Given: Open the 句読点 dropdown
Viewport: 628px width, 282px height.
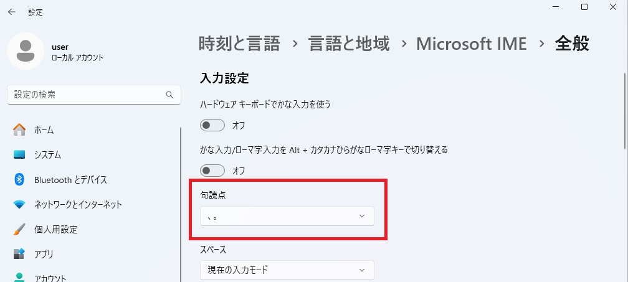Looking at the screenshot, I should (287, 216).
